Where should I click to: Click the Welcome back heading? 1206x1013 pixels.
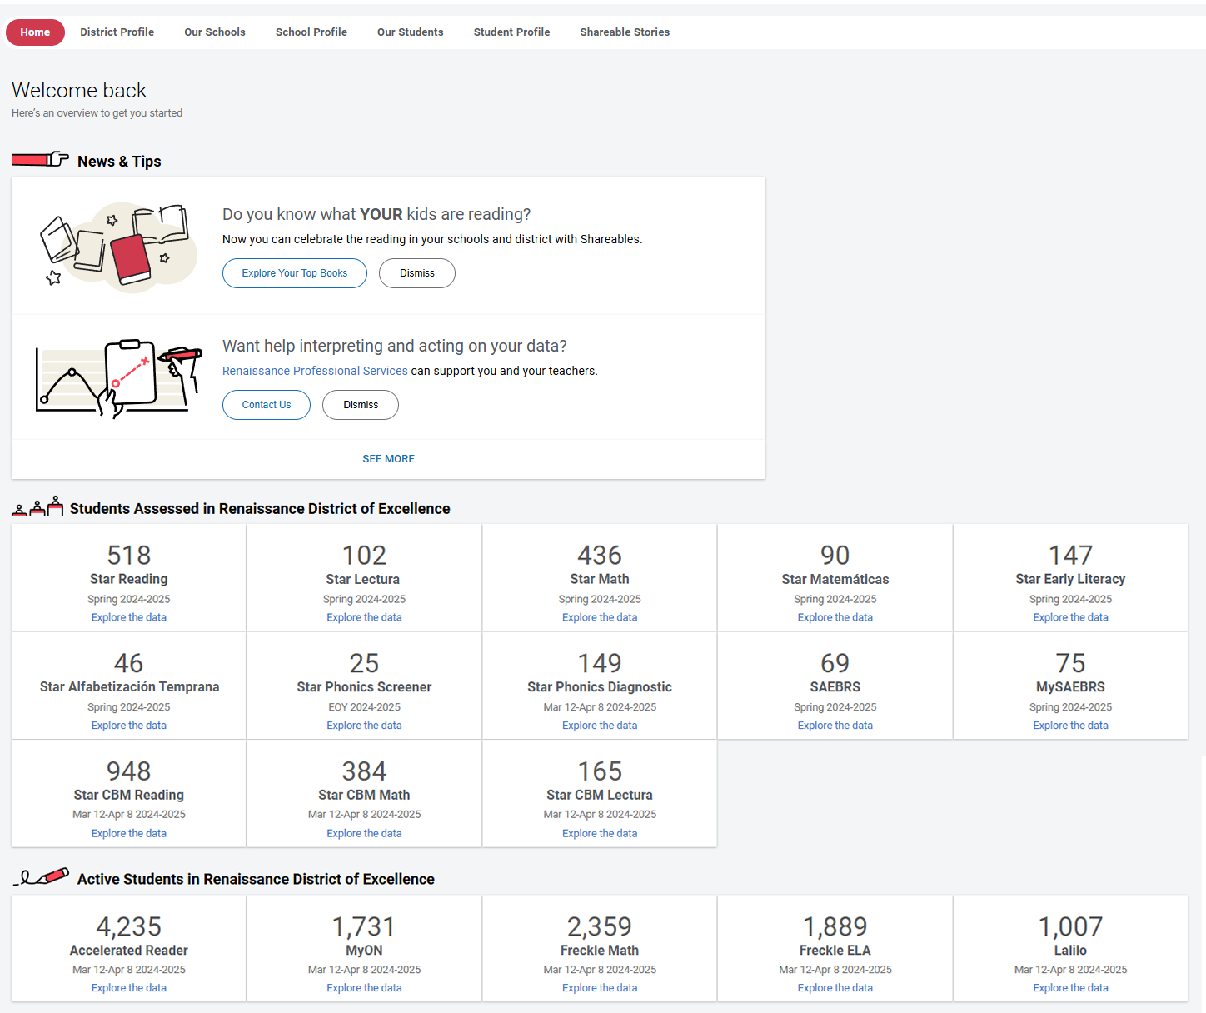coord(79,90)
